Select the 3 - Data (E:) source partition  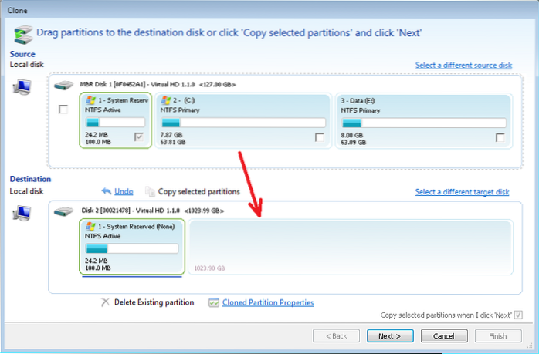point(423,121)
